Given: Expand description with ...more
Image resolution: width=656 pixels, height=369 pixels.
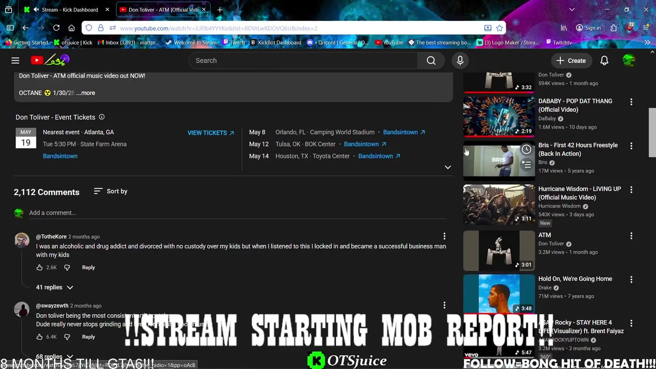Looking at the screenshot, I should [86, 93].
